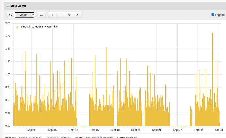
Task: Click the Sept 18 x-axis label
Action: point(115,130)
